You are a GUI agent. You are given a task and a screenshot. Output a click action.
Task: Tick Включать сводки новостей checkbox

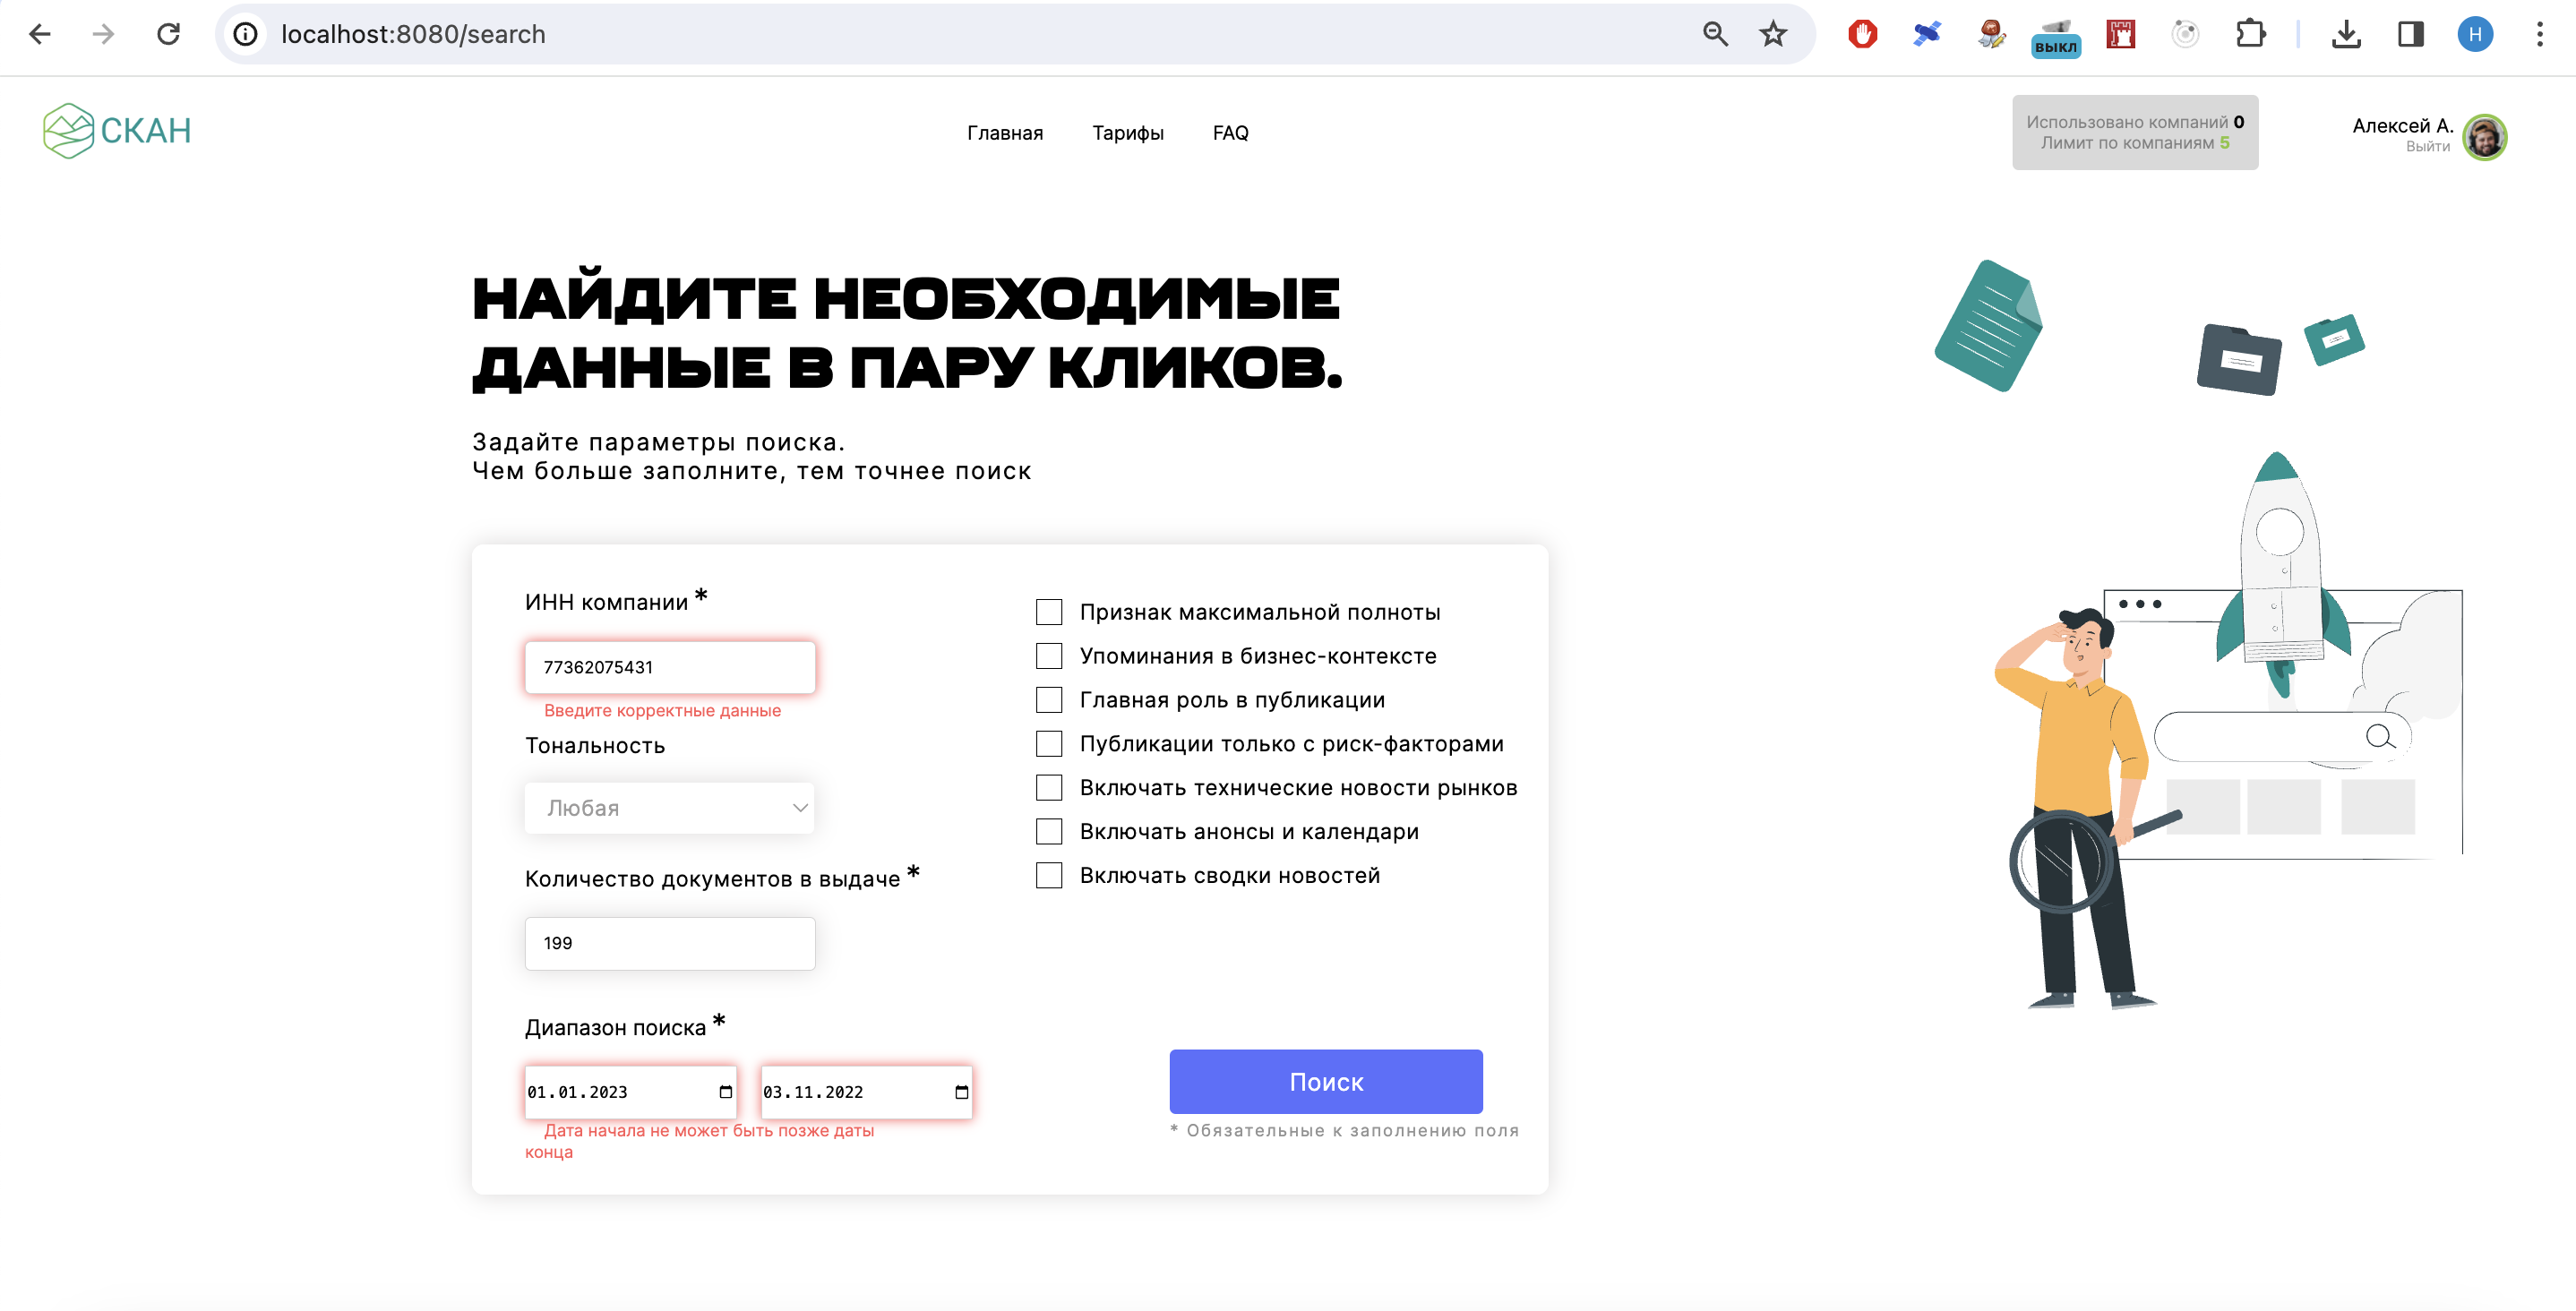tap(1048, 875)
